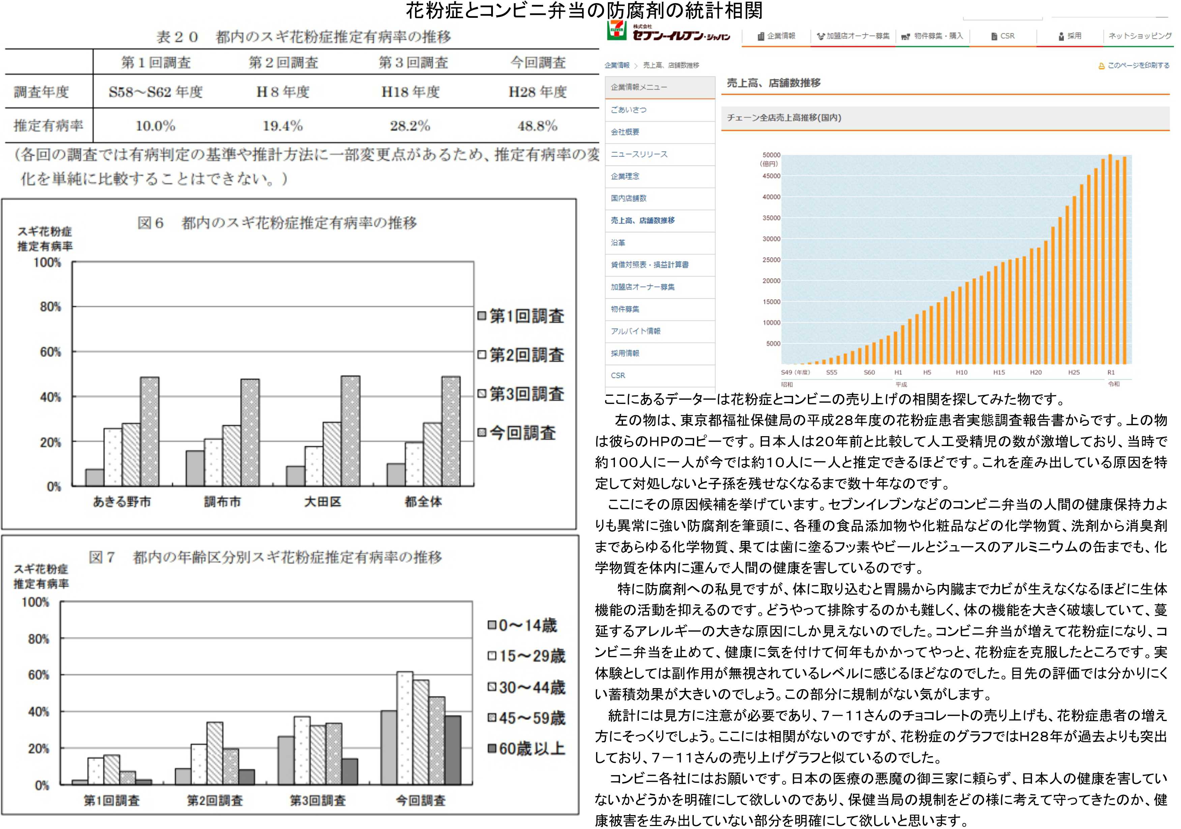Image resolution: width=1181 pixels, height=829 pixels.
Task: Open CSR in the sidebar menu
Action: (660, 376)
